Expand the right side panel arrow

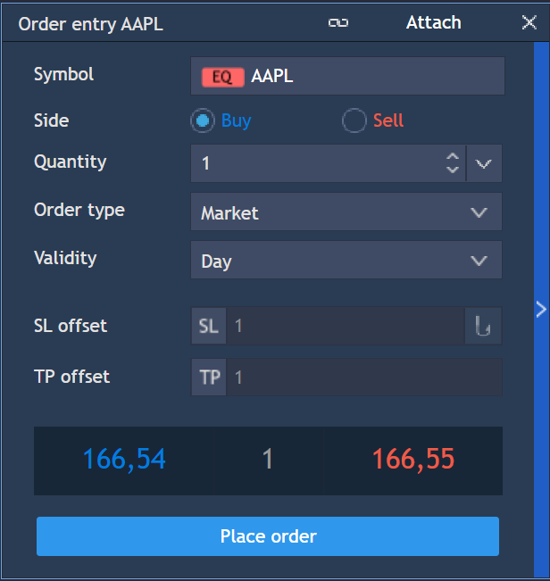(540, 309)
